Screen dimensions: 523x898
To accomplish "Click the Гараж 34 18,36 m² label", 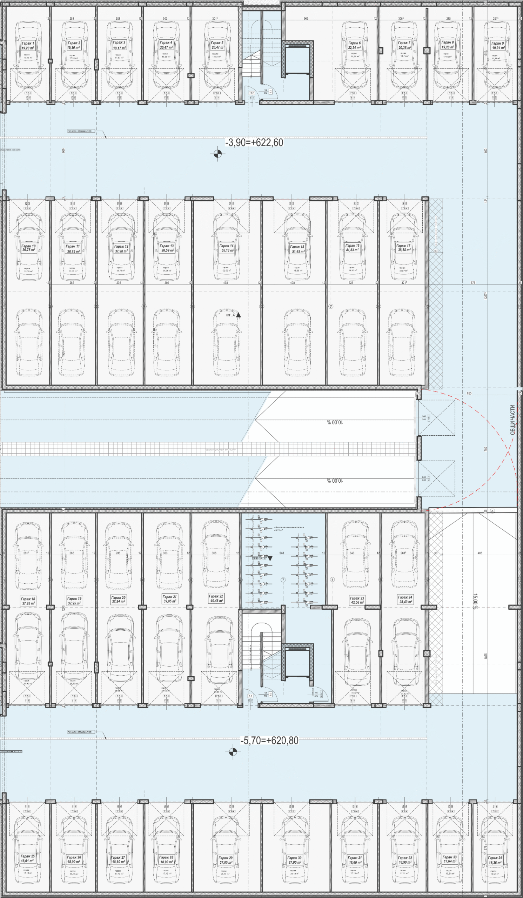I will click(495, 860).
